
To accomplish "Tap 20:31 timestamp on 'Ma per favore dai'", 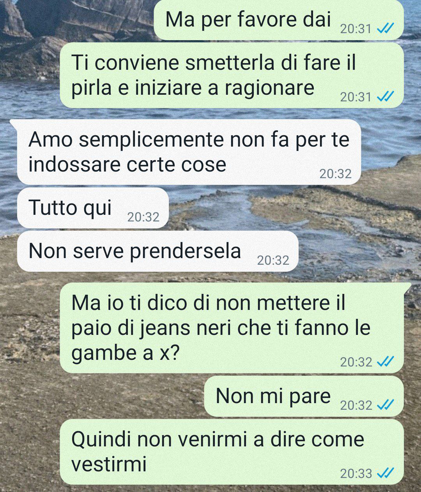I will [356, 29].
